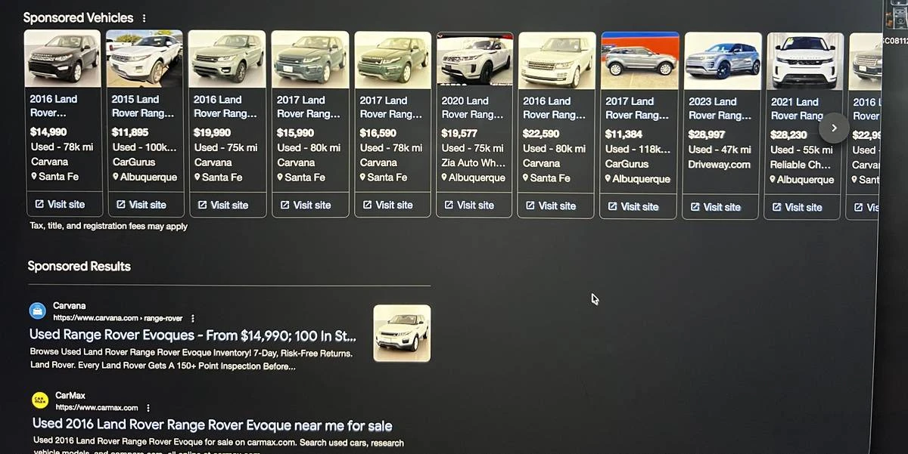This screenshot has width=908, height=454.
Task: Open 'Used 2016 Land Rover Range Rover Evoque near me' link
Action: (x=213, y=425)
